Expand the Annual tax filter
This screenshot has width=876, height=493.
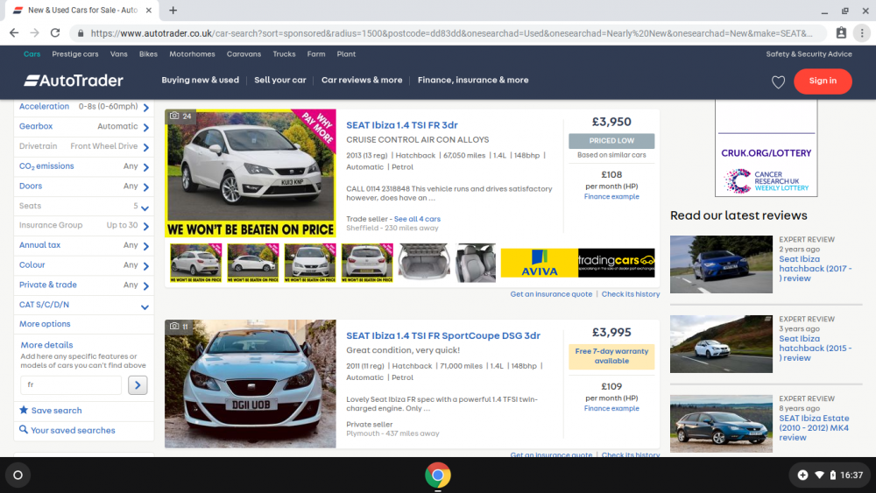pyautogui.click(x=84, y=245)
